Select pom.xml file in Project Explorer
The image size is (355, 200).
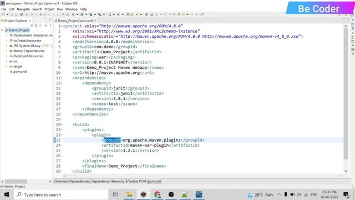pos(20,72)
